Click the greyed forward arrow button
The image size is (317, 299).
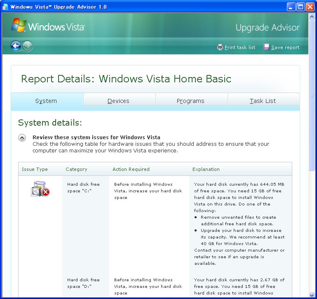[28, 46]
